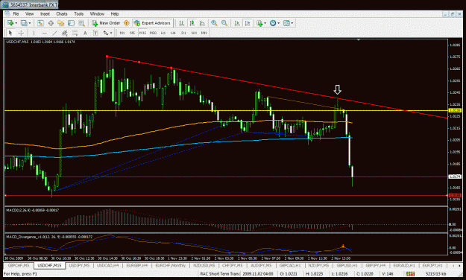Select the Horizontal Line drawing tool

[44, 33]
